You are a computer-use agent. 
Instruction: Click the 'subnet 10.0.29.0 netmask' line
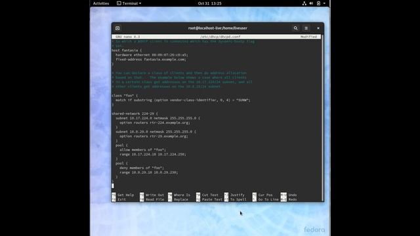tap(156, 132)
